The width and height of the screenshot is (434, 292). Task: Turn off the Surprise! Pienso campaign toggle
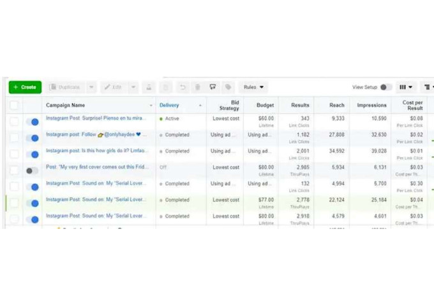(33, 122)
